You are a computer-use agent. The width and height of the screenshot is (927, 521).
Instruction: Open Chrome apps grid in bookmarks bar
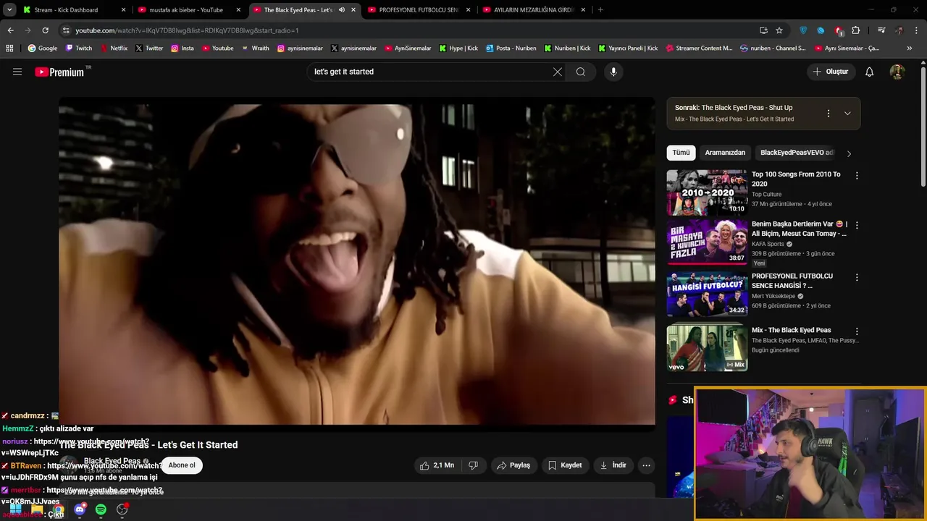[x=9, y=48]
